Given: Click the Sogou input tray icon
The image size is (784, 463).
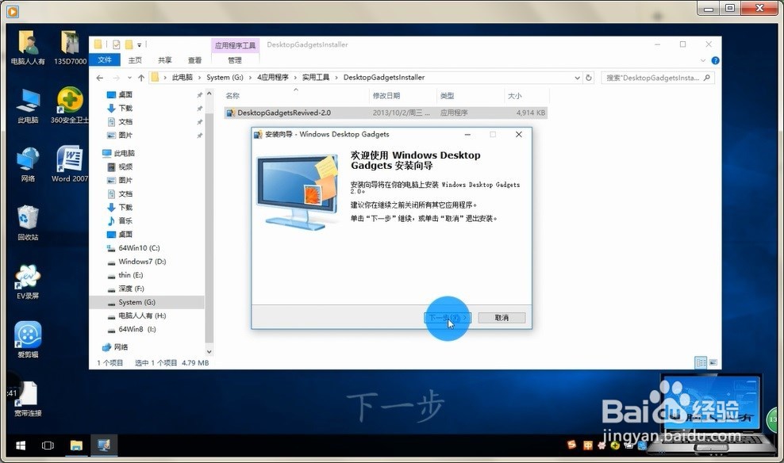Looking at the screenshot, I should coord(571,445).
